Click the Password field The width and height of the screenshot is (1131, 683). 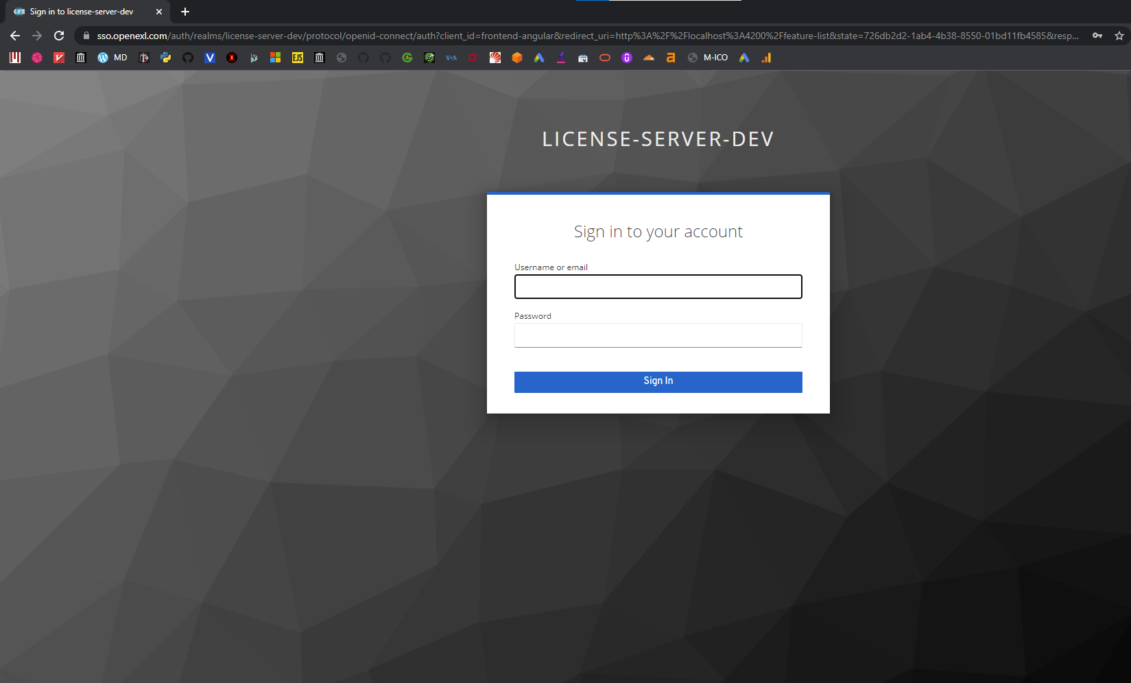[658, 335]
